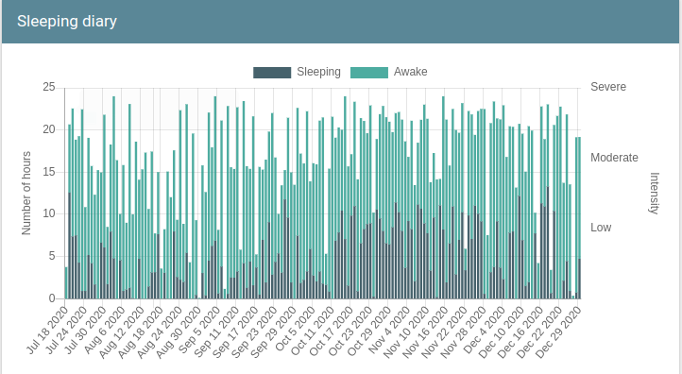Click the Sleeping legend label
682x374 pixels.
click(x=319, y=72)
